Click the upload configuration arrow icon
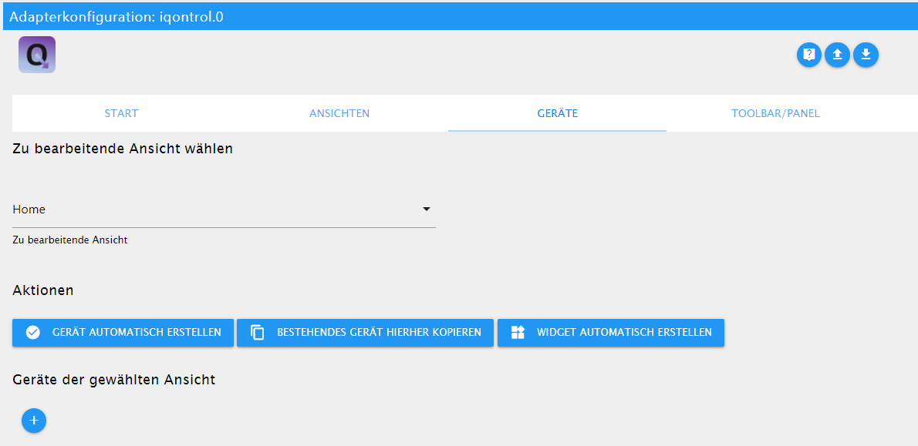Screen dimensions: 918x446 837,55
